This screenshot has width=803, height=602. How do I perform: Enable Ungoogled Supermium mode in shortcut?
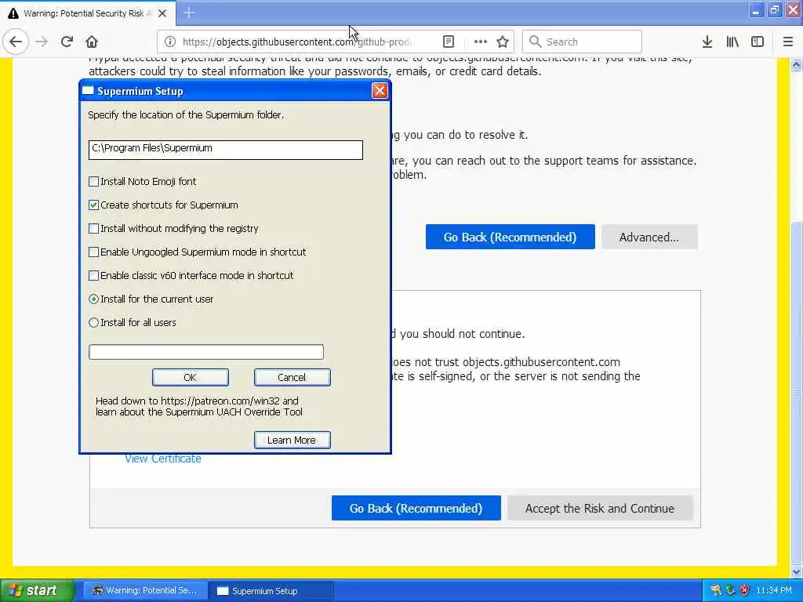click(94, 252)
